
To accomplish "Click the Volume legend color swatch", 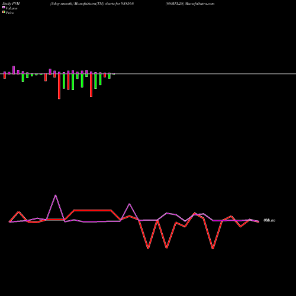I will point(4,7).
